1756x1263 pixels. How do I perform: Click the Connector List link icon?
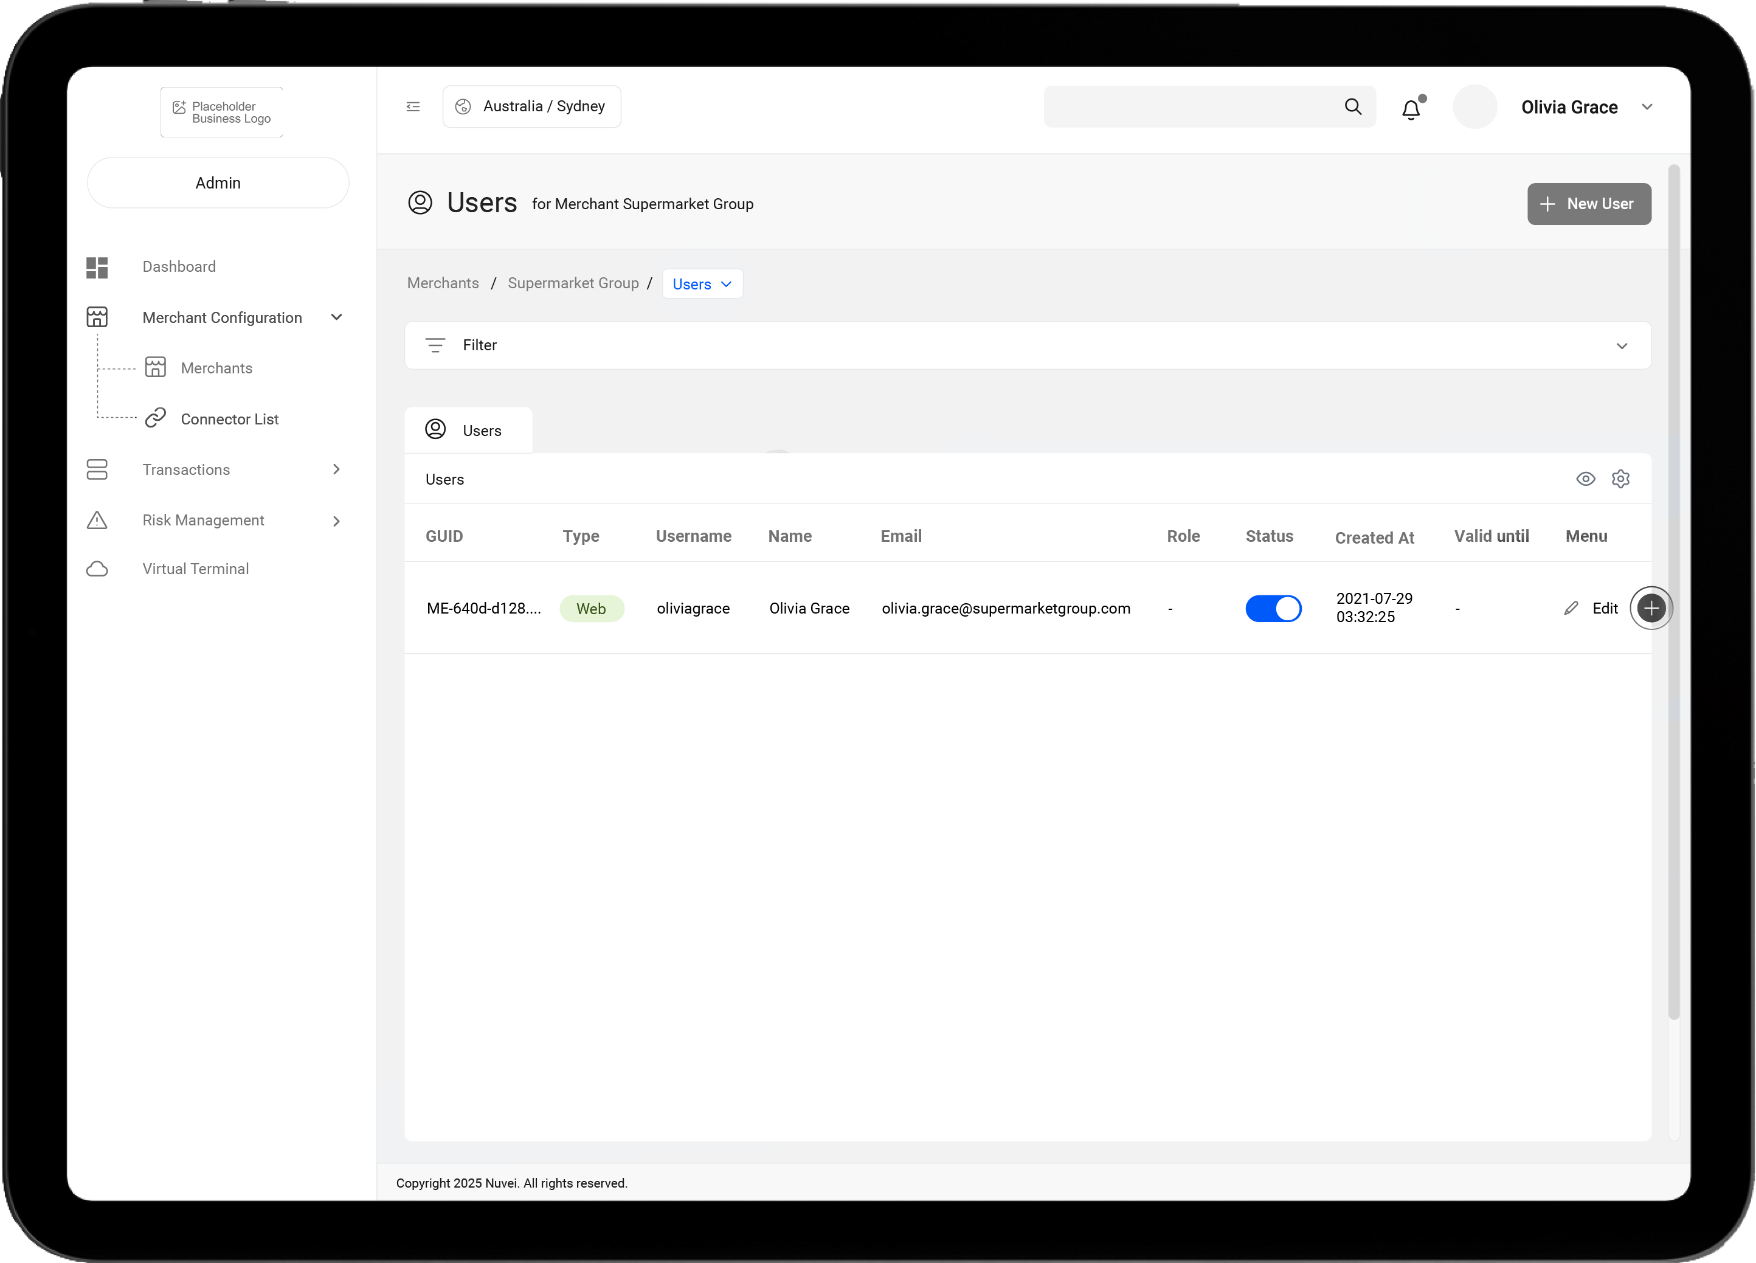point(156,418)
